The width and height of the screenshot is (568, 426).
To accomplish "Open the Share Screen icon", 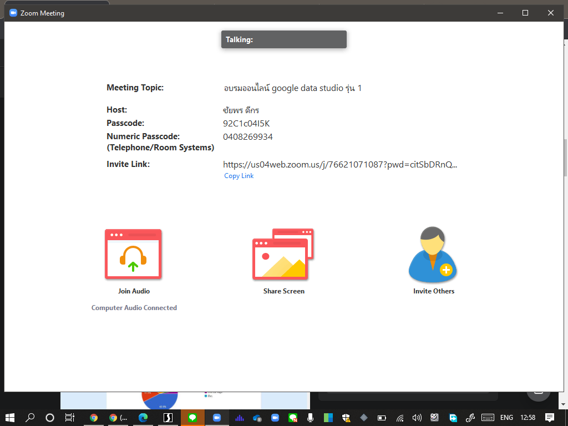I will point(283,254).
